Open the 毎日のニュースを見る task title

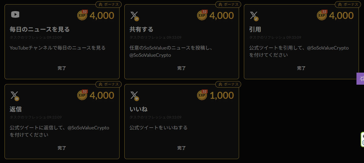coord(40,29)
